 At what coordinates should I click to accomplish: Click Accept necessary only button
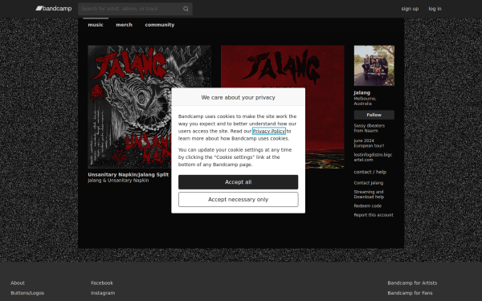(239, 200)
